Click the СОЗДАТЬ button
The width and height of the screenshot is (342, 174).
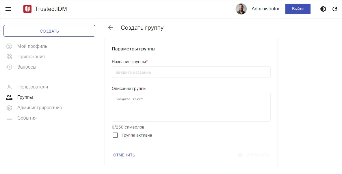pos(49,31)
